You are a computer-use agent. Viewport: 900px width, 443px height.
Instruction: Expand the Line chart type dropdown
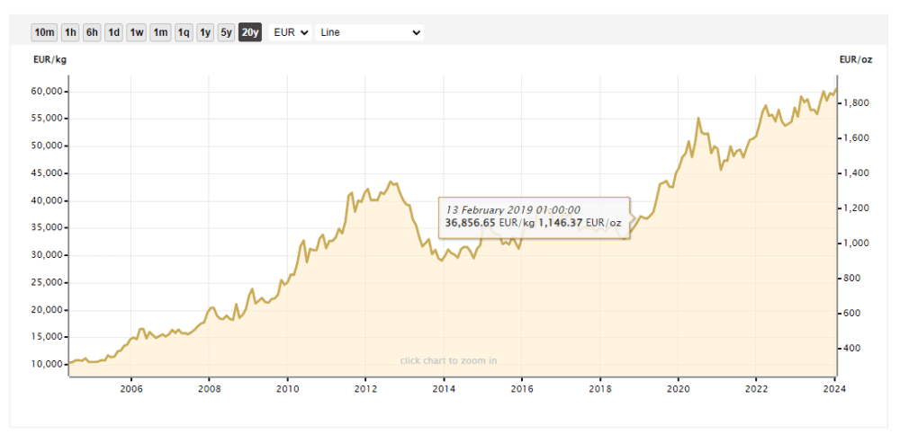pos(369,32)
